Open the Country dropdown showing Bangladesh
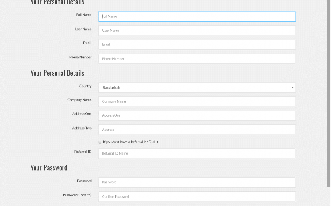 [x=197, y=87]
